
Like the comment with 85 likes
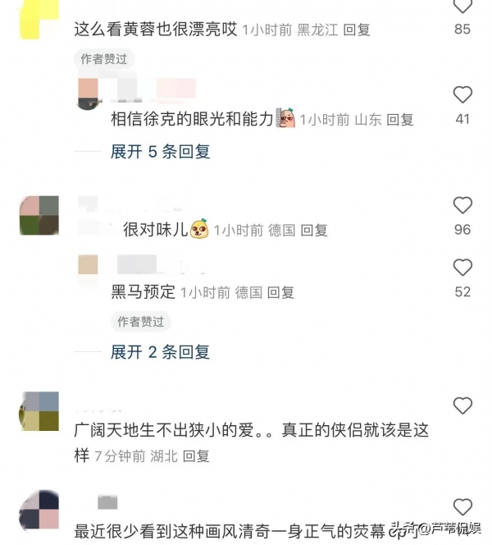coord(462,6)
